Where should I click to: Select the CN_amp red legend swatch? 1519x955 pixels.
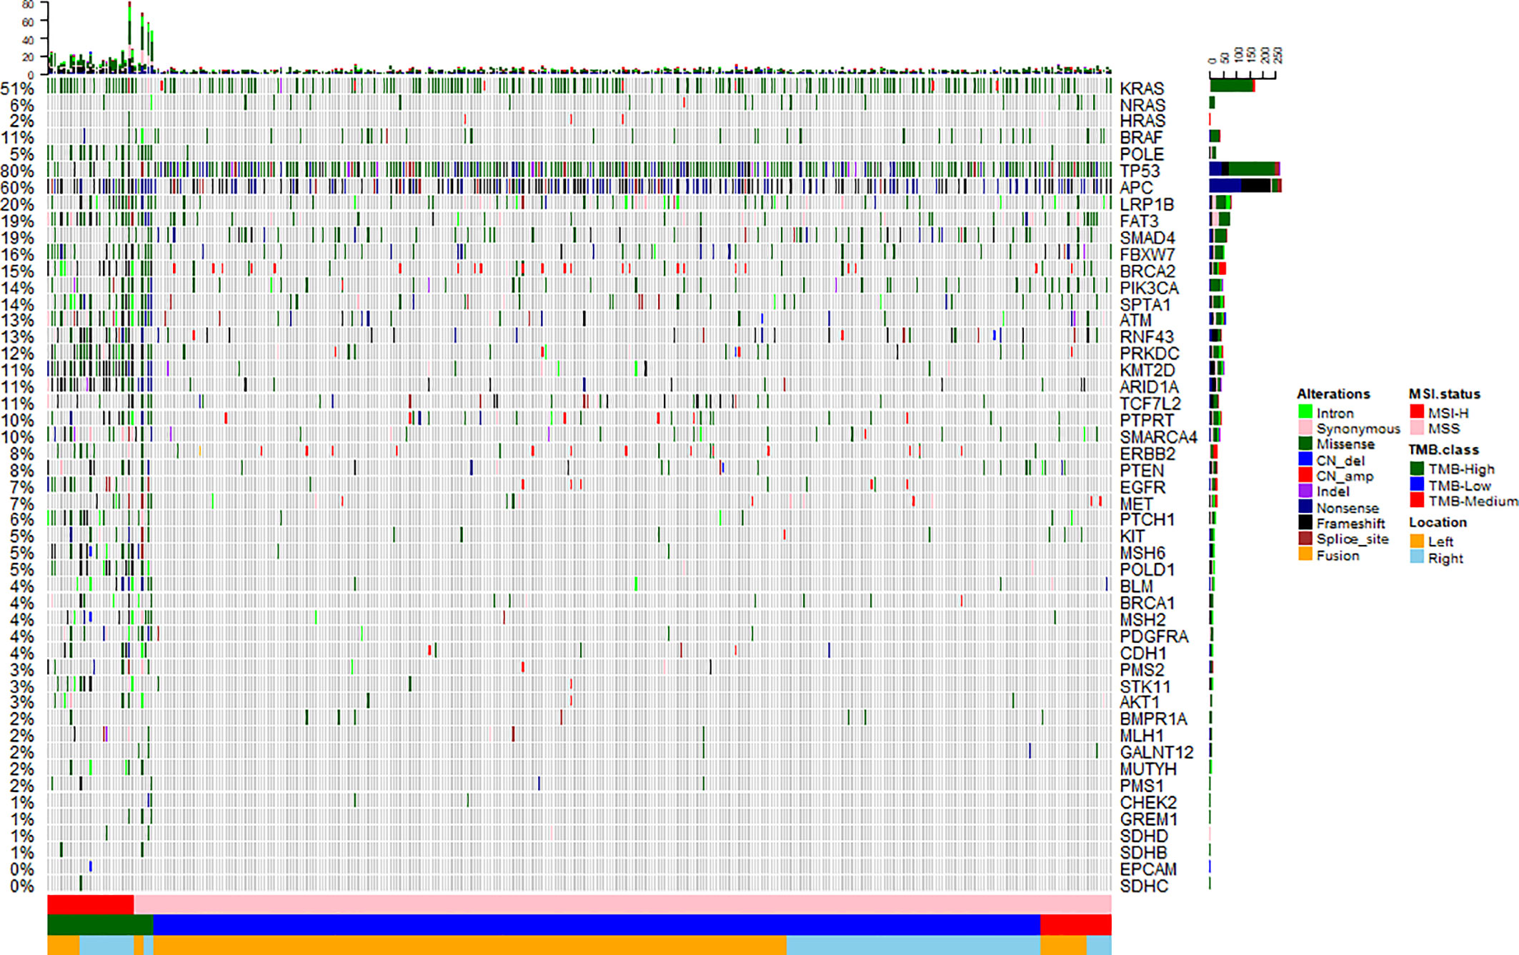coord(1305,476)
